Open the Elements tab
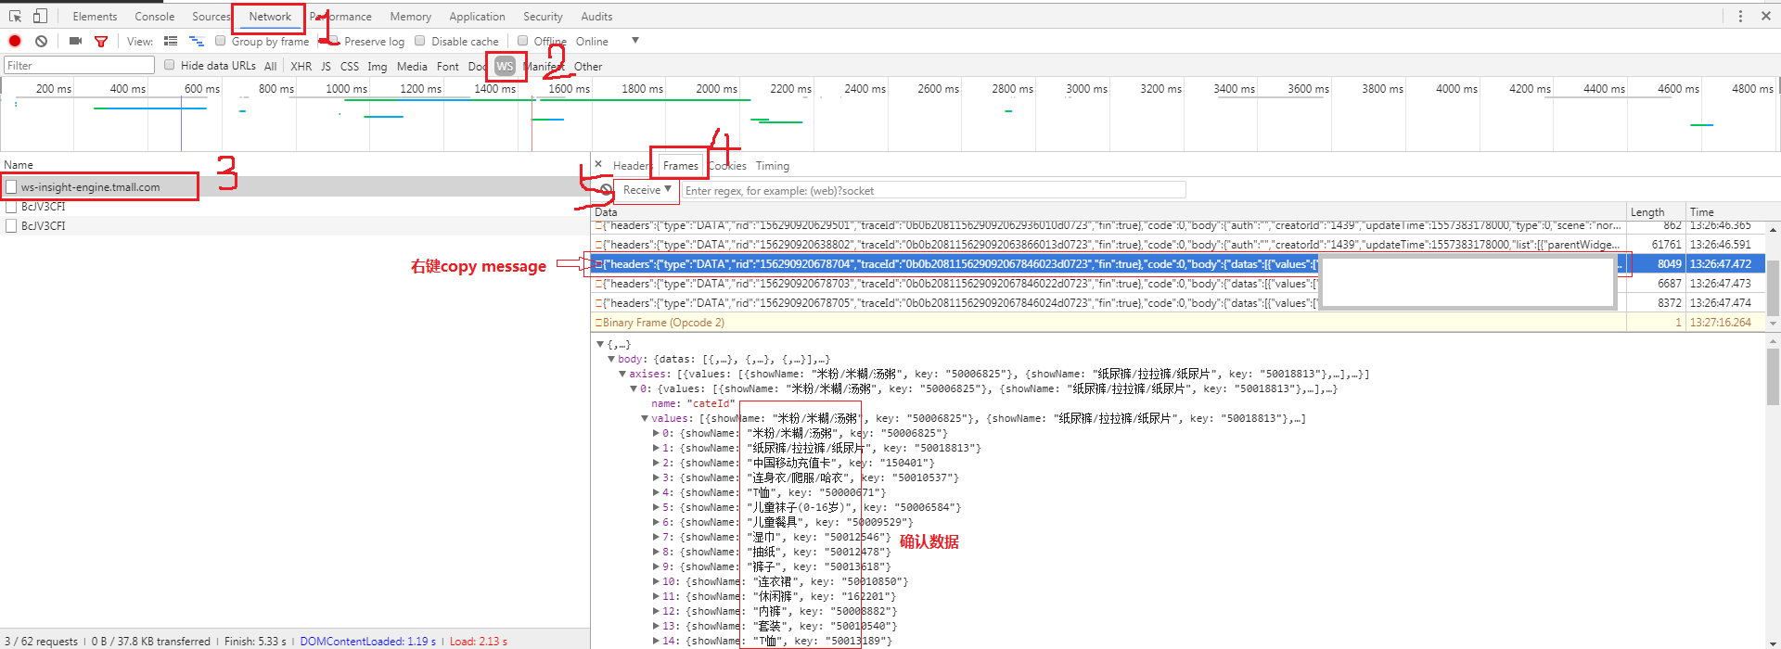The image size is (1781, 649). point(95,16)
